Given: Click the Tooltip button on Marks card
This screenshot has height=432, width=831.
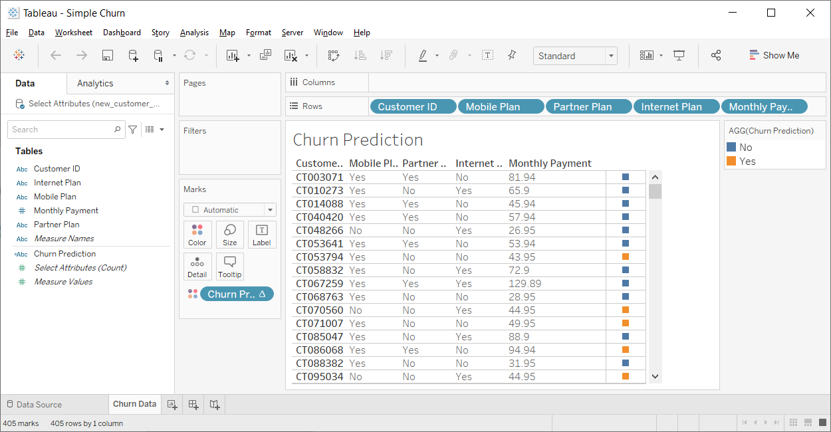Looking at the screenshot, I should pos(229,267).
